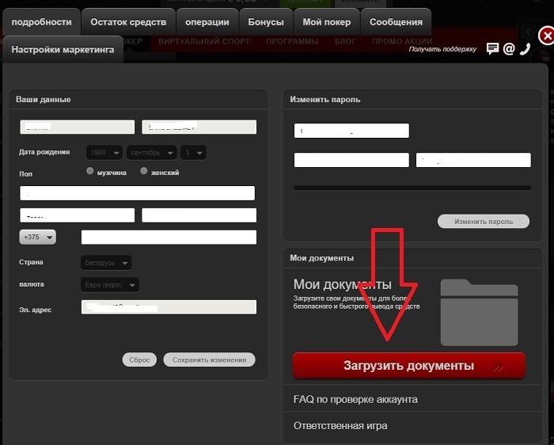
Task: Click the Изменить пароль button
Action: click(x=484, y=222)
